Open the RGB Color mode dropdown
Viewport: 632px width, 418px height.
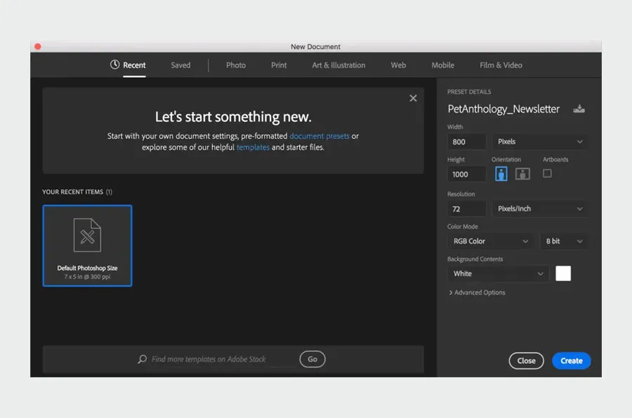coord(491,241)
